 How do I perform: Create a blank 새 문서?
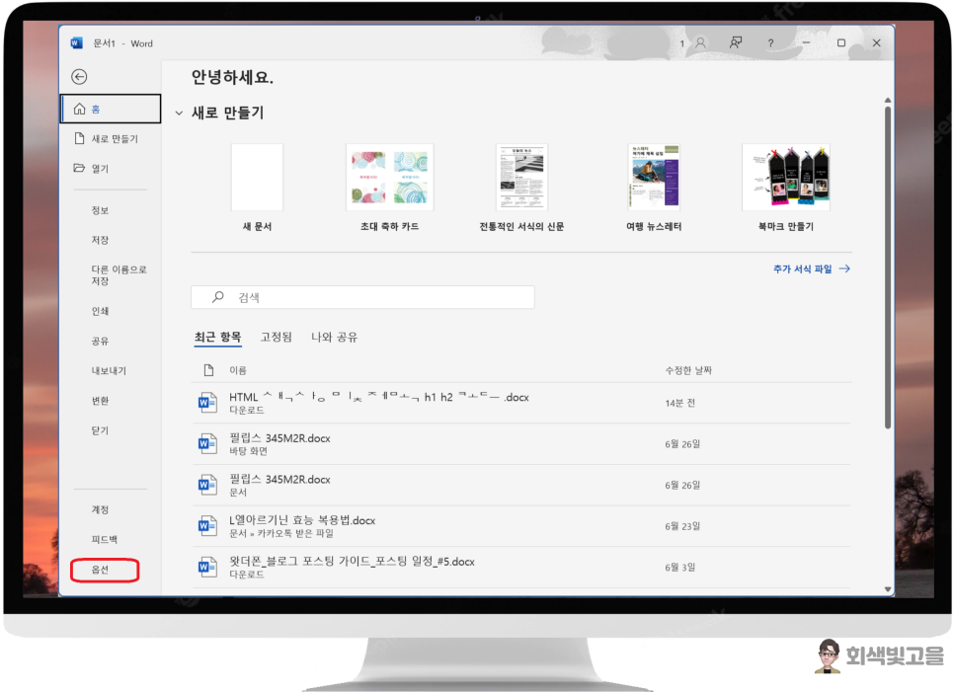tap(257, 188)
